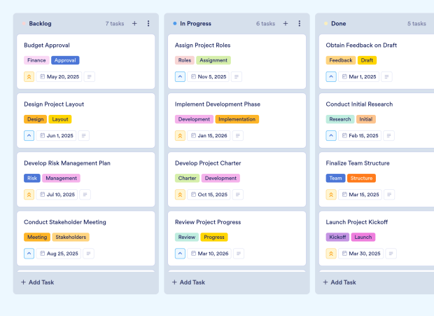Open the Review Project Progress task title
This screenshot has height=316, width=434.
point(208,222)
